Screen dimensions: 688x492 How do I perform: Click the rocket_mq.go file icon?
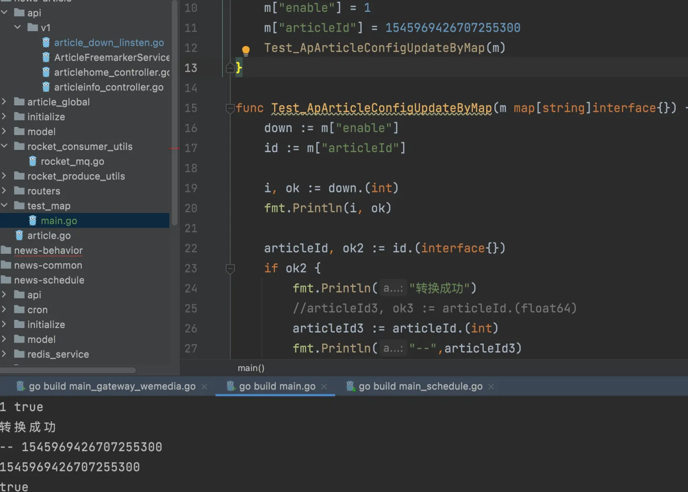(32, 161)
